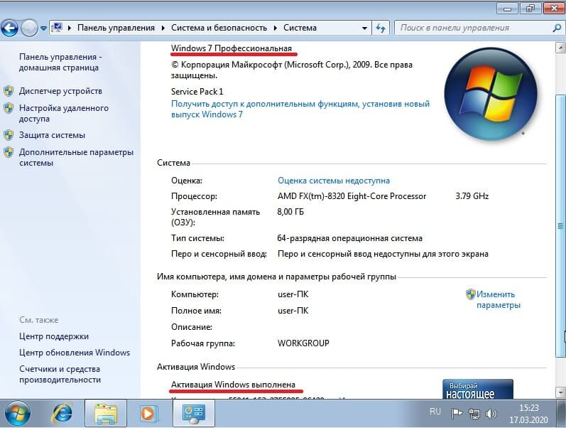Launch Internet Explorer from taskbar
Image resolution: width=566 pixels, height=428 pixels.
click(x=62, y=414)
